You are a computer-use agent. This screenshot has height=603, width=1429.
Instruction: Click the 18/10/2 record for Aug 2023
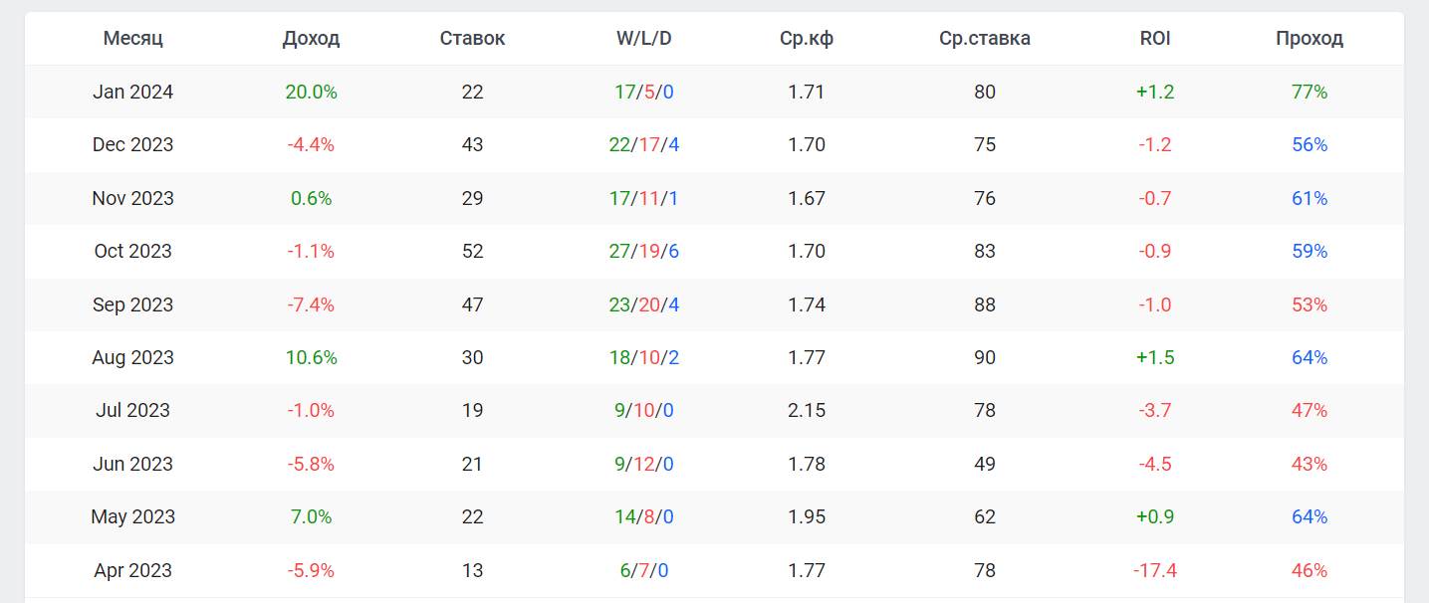(643, 357)
